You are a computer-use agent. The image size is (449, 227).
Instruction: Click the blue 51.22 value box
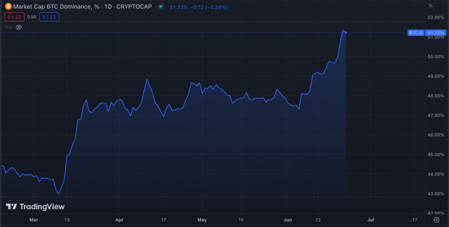(x=50, y=17)
